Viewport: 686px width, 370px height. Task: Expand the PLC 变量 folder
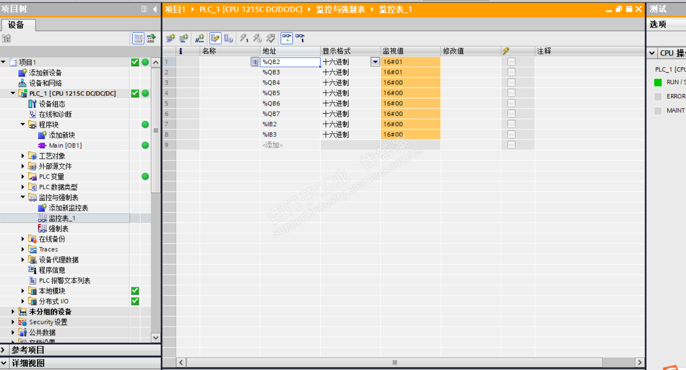23,177
